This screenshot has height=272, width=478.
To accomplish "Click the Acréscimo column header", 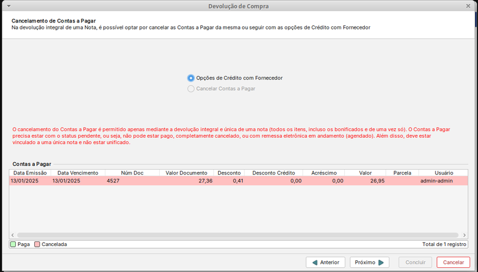I will click(x=324, y=173).
